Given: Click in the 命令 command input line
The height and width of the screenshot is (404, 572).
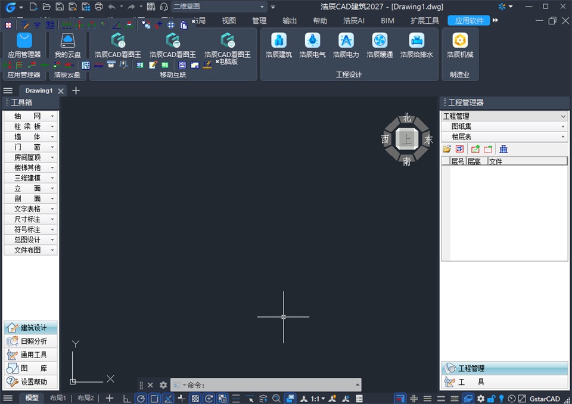Looking at the screenshot, I should coord(266,385).
